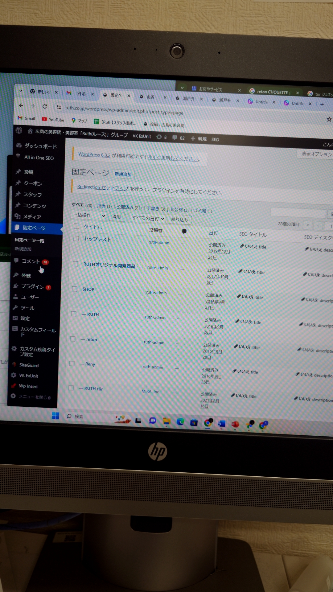The image size is (333, 592).
Task: Open the 一括操作 bulk actions dropdown
Action: click(x=89, y=215)
